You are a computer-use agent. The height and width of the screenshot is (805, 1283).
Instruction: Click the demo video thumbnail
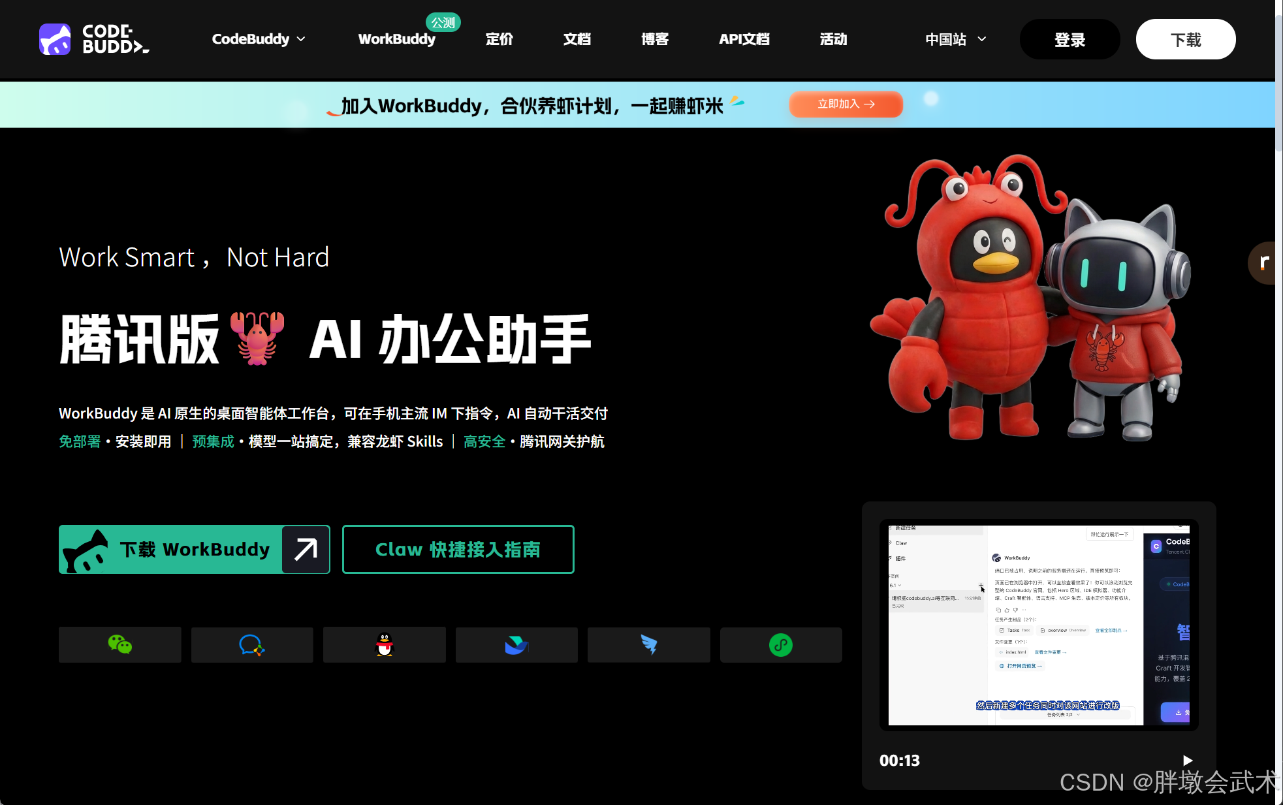point(1039,625)
